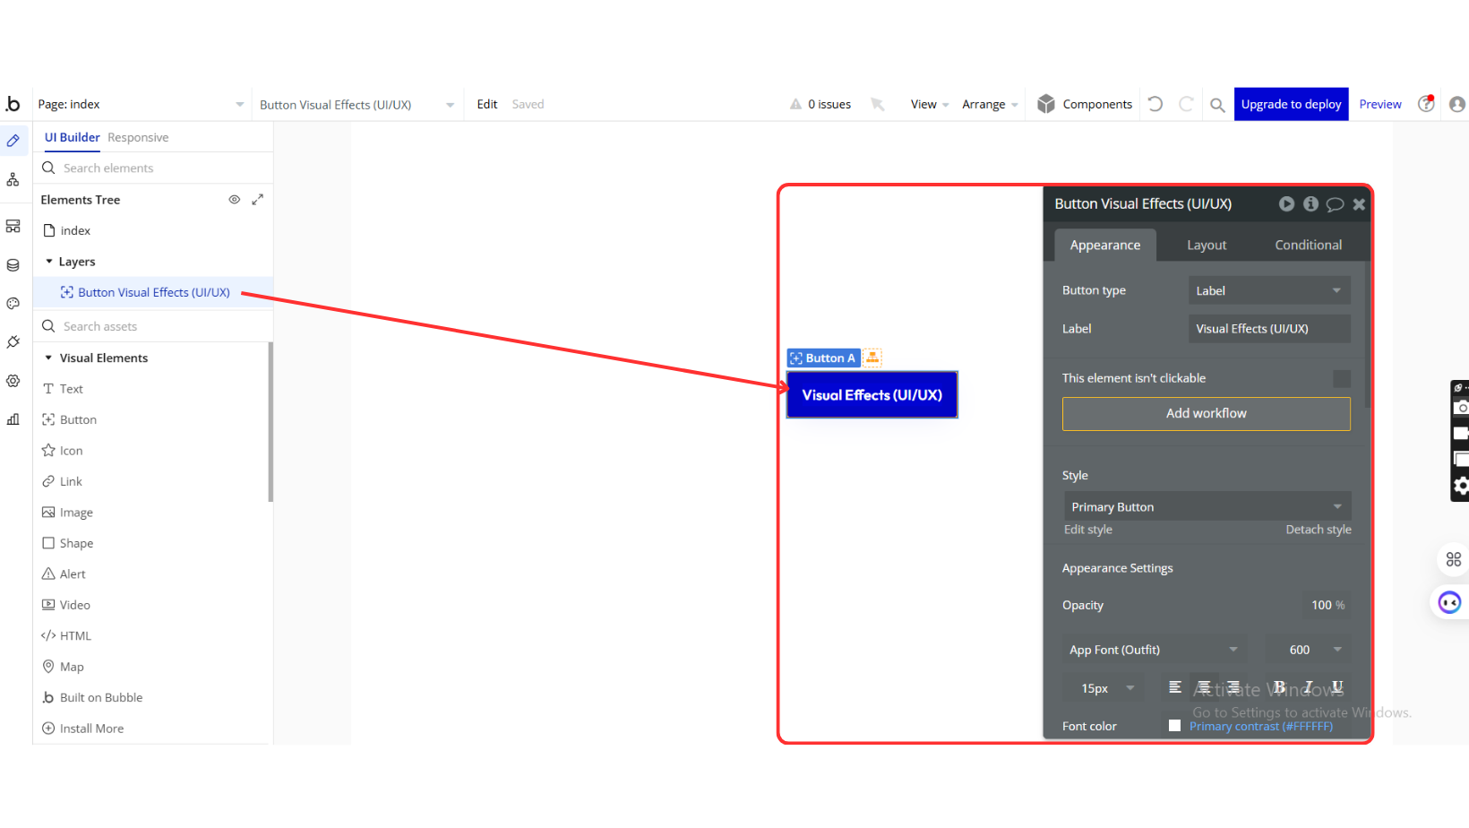Viewport: 1469px width, 828px height.
Task: Toggle bold text formatting
Action: (1279, 687)
